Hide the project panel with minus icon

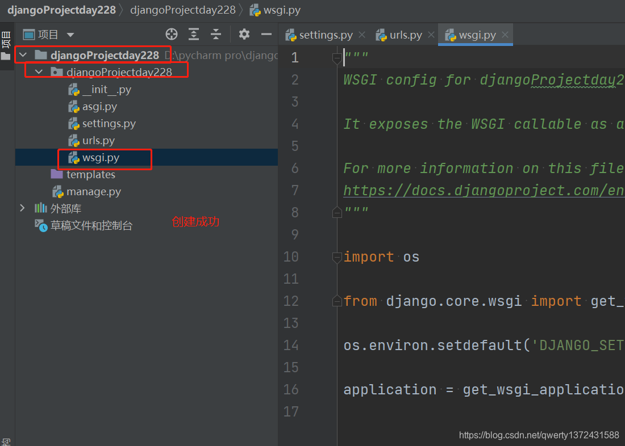click(266, 35)
